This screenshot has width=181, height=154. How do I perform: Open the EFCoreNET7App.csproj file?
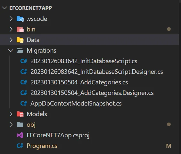58,135
